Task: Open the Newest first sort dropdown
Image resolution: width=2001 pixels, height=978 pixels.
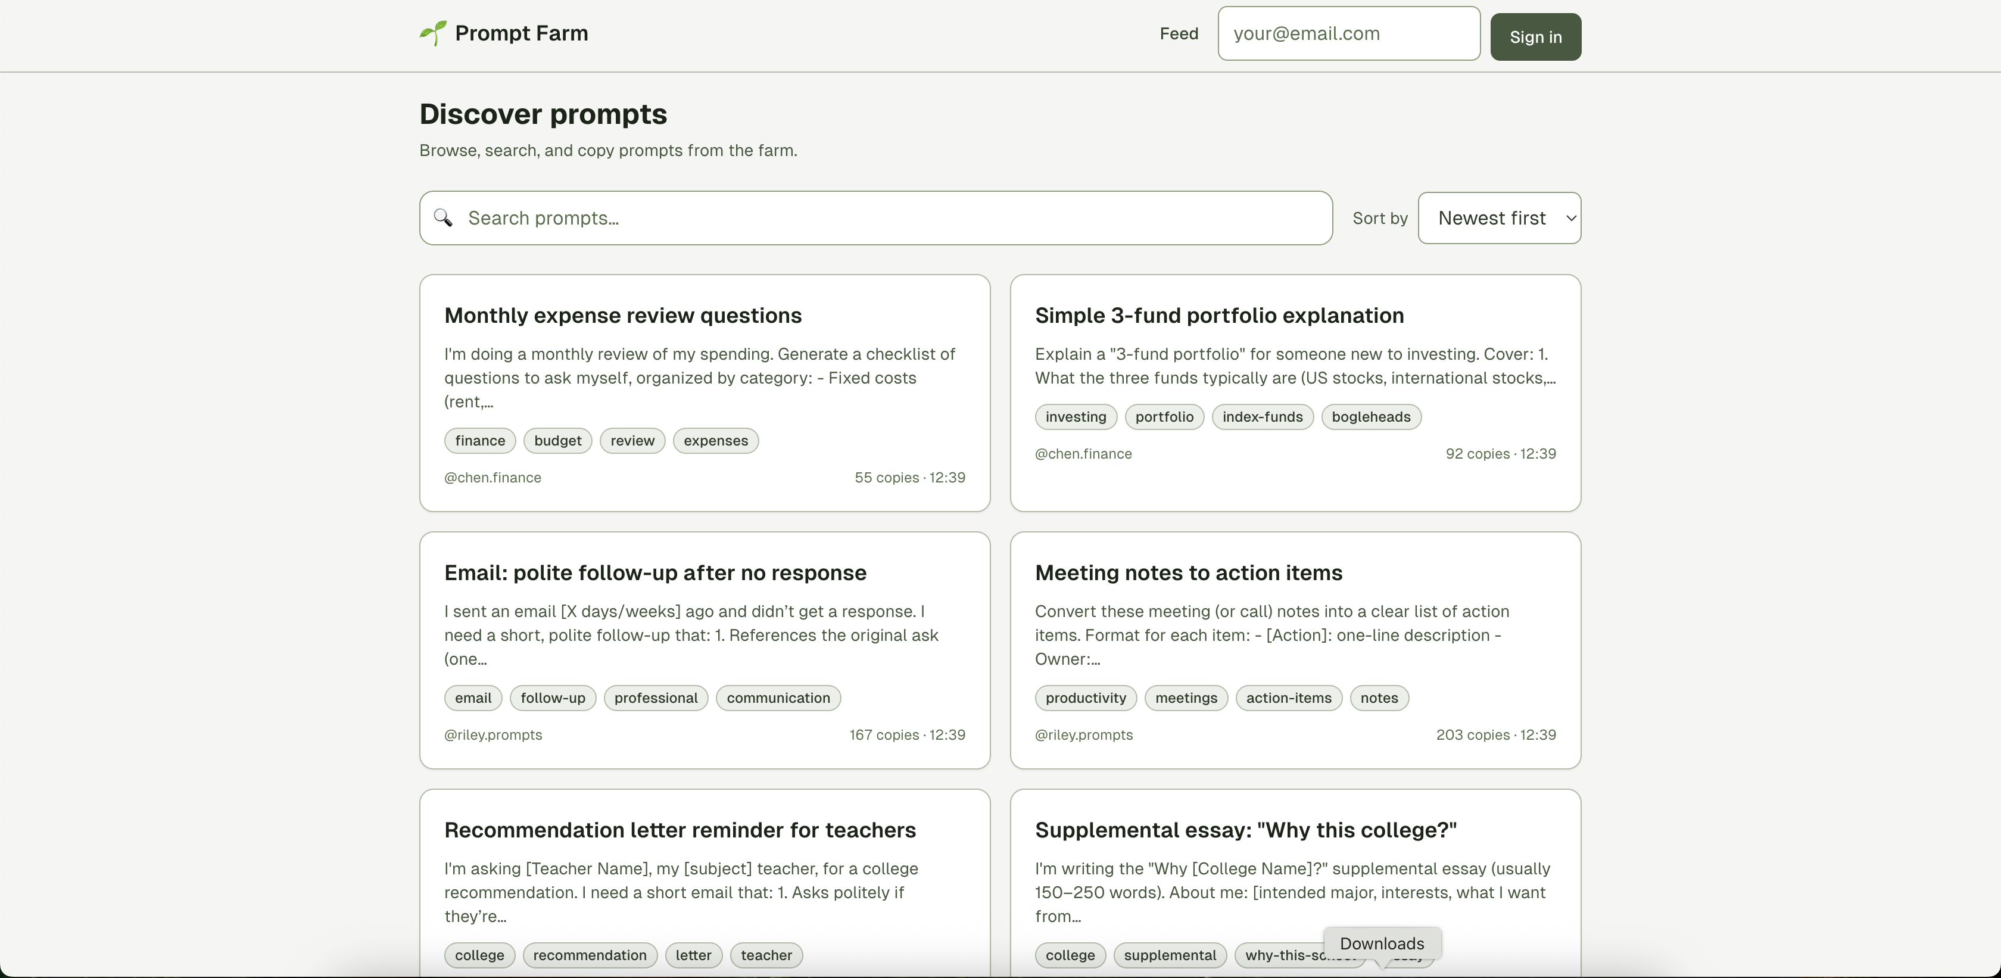Action: (x=1498, y=218)
